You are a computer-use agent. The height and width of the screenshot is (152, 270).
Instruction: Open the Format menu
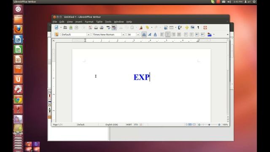point(89,22)
